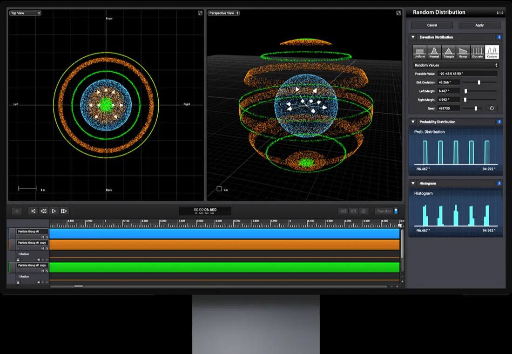Select the Ramp distribution icon
The height and width of the screenshot is (354, 512).
pos(463,51)
